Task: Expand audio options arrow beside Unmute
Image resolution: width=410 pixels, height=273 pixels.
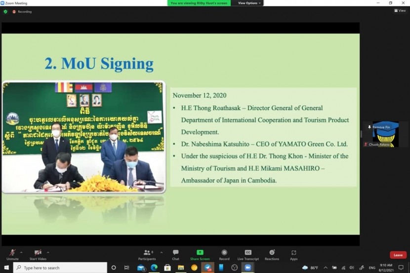Action: coord(21,252)
